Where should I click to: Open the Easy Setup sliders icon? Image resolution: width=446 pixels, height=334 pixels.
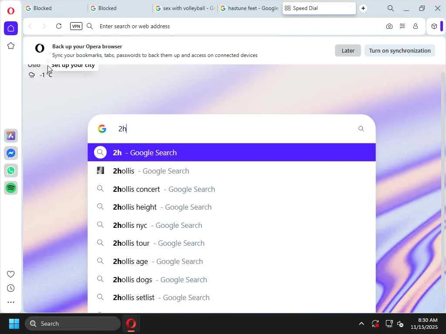[402, 26]
